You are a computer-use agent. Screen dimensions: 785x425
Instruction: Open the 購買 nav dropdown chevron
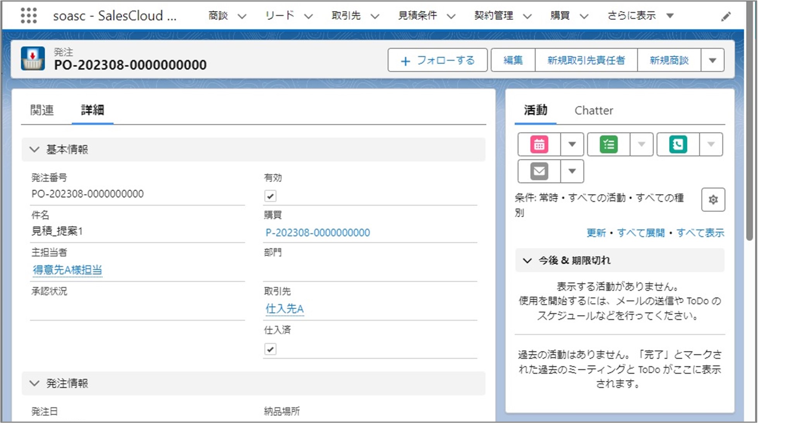click(x=584, y=16)
